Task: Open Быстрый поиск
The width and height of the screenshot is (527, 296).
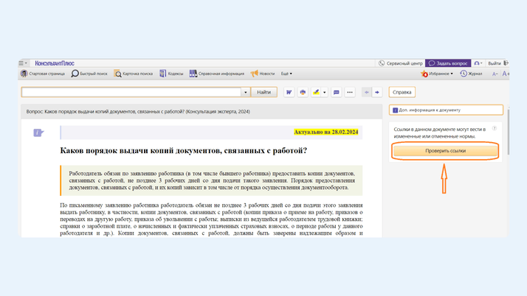Action: pos(89,74)
